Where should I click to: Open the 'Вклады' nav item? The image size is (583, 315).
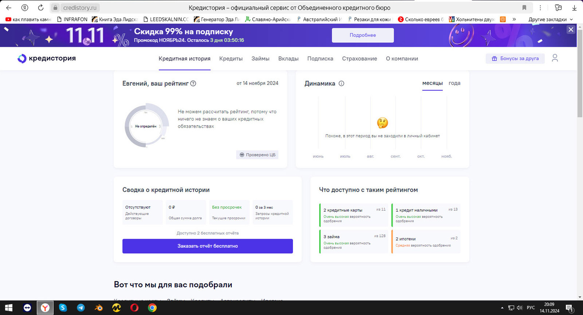289,58
